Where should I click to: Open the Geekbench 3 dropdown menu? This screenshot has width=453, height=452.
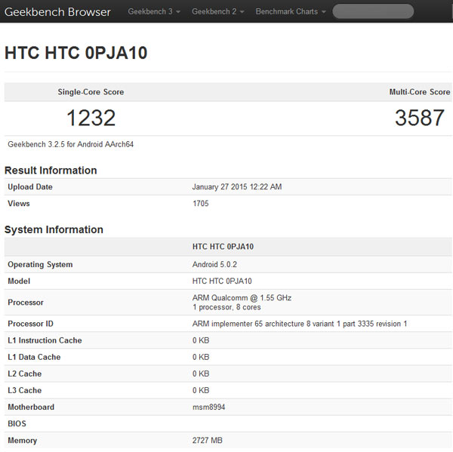pos(154,11)
